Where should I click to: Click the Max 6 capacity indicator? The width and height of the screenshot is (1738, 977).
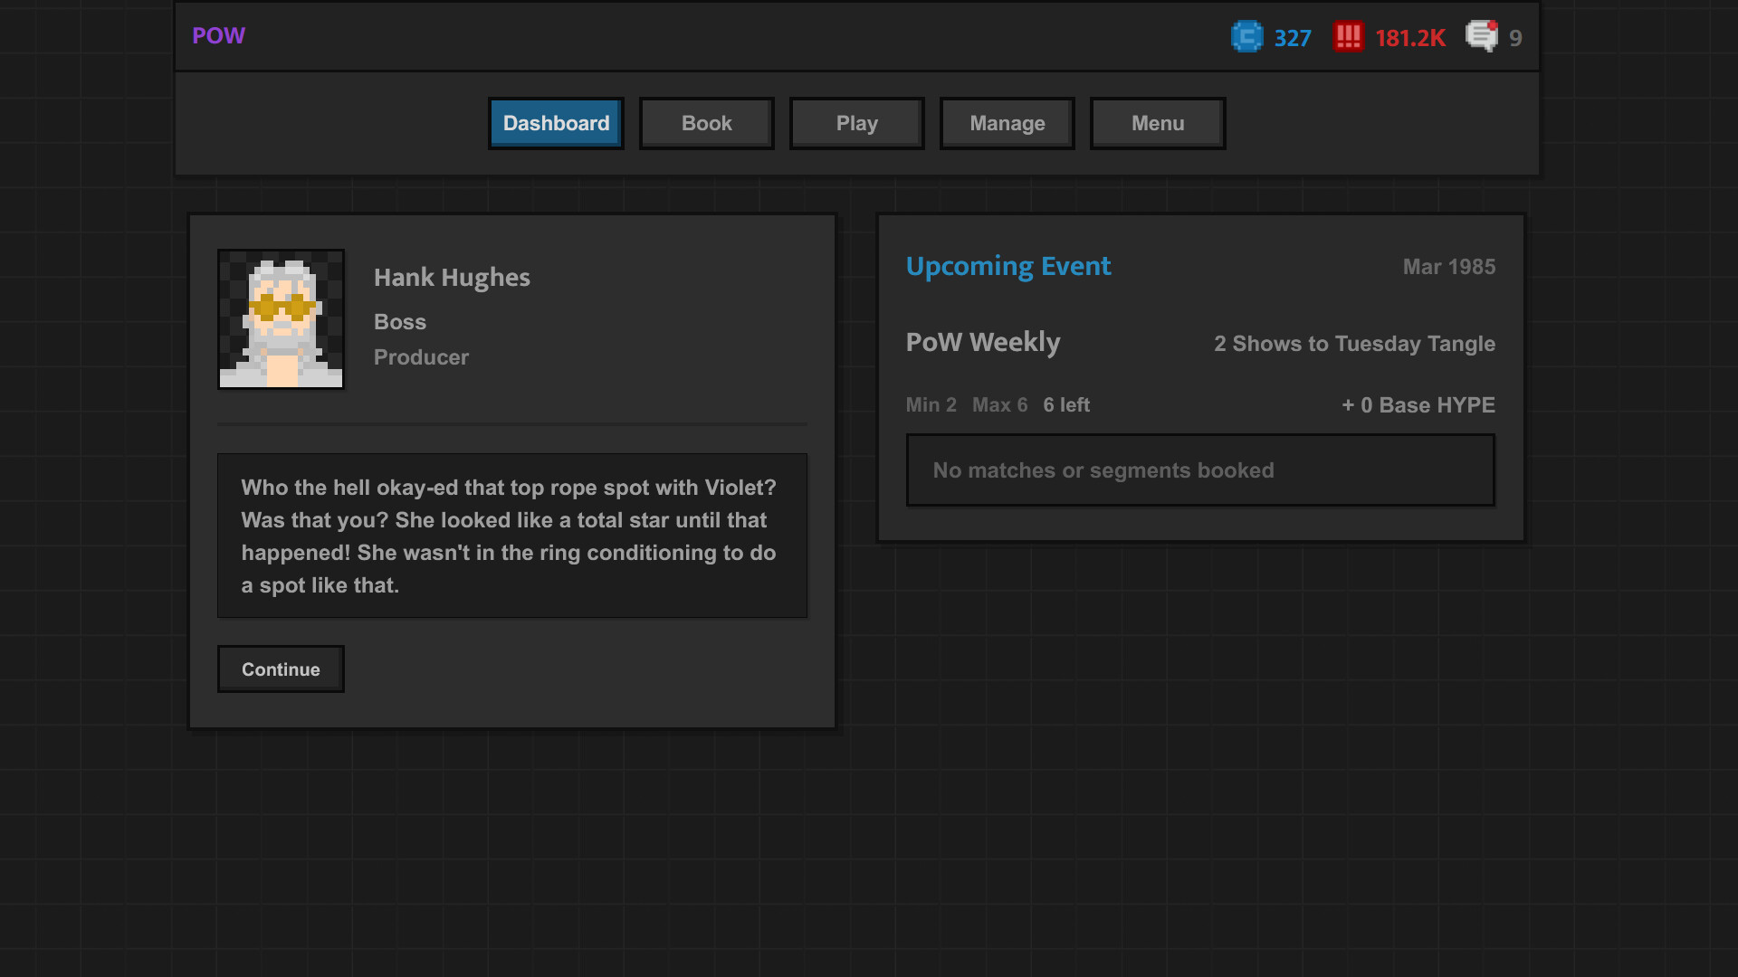(x=999, y=404)
